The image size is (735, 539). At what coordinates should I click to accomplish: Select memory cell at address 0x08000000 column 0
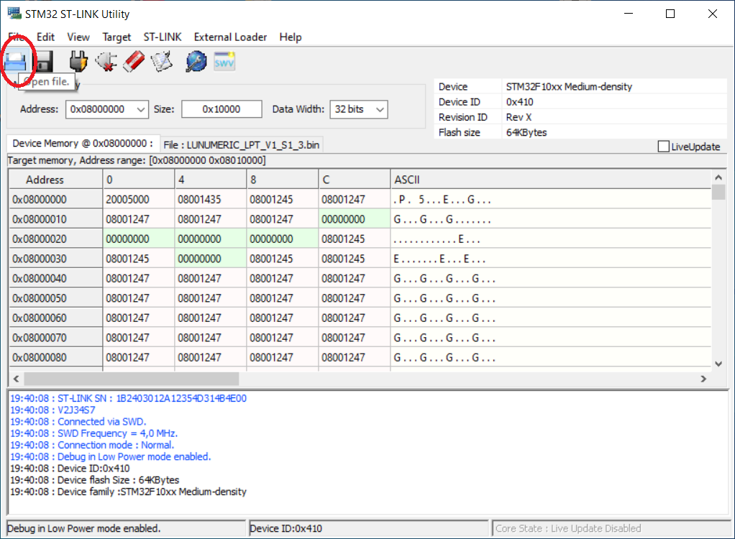(138, 200)
